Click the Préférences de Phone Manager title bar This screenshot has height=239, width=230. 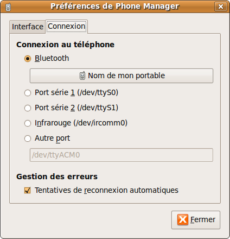(x=115, y=7)
